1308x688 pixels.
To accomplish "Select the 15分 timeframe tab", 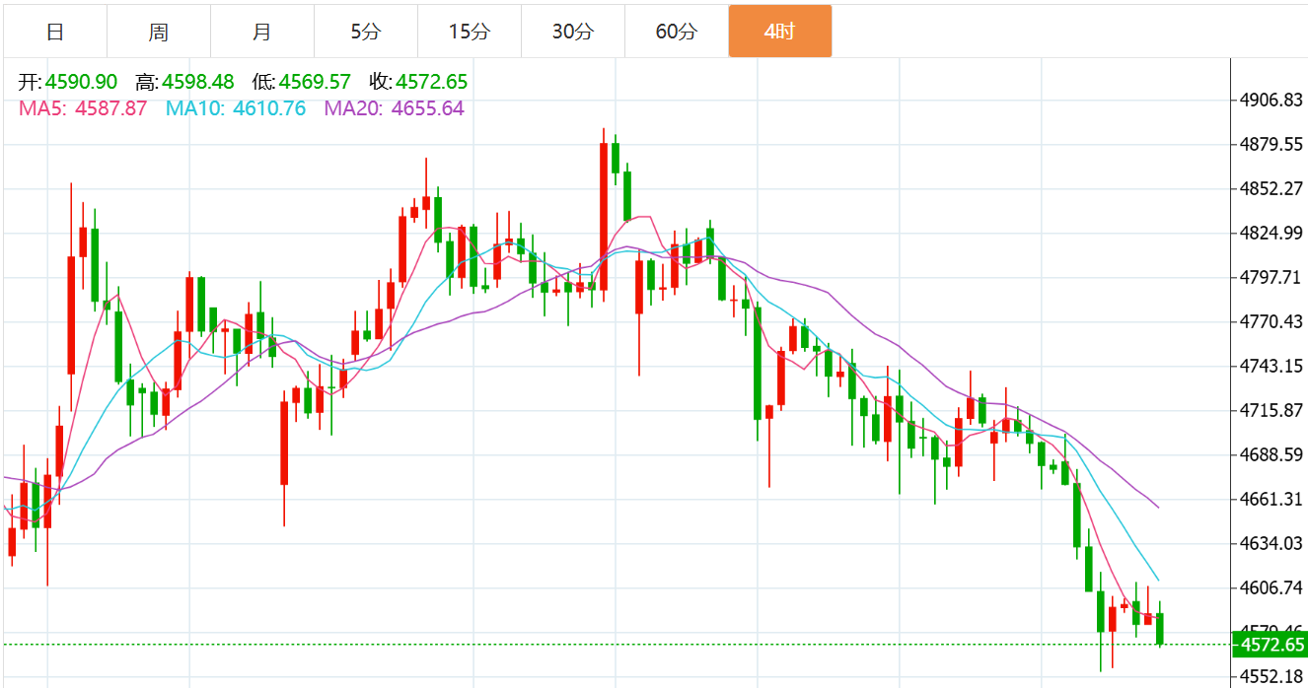I will [470, 32].
